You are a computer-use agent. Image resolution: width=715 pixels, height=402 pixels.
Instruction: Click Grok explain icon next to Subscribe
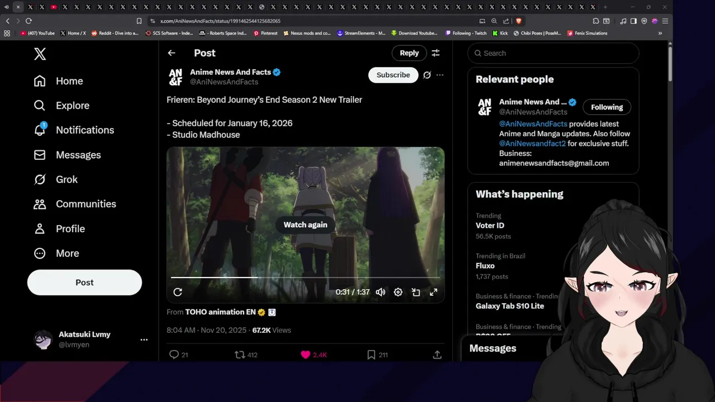427,75
